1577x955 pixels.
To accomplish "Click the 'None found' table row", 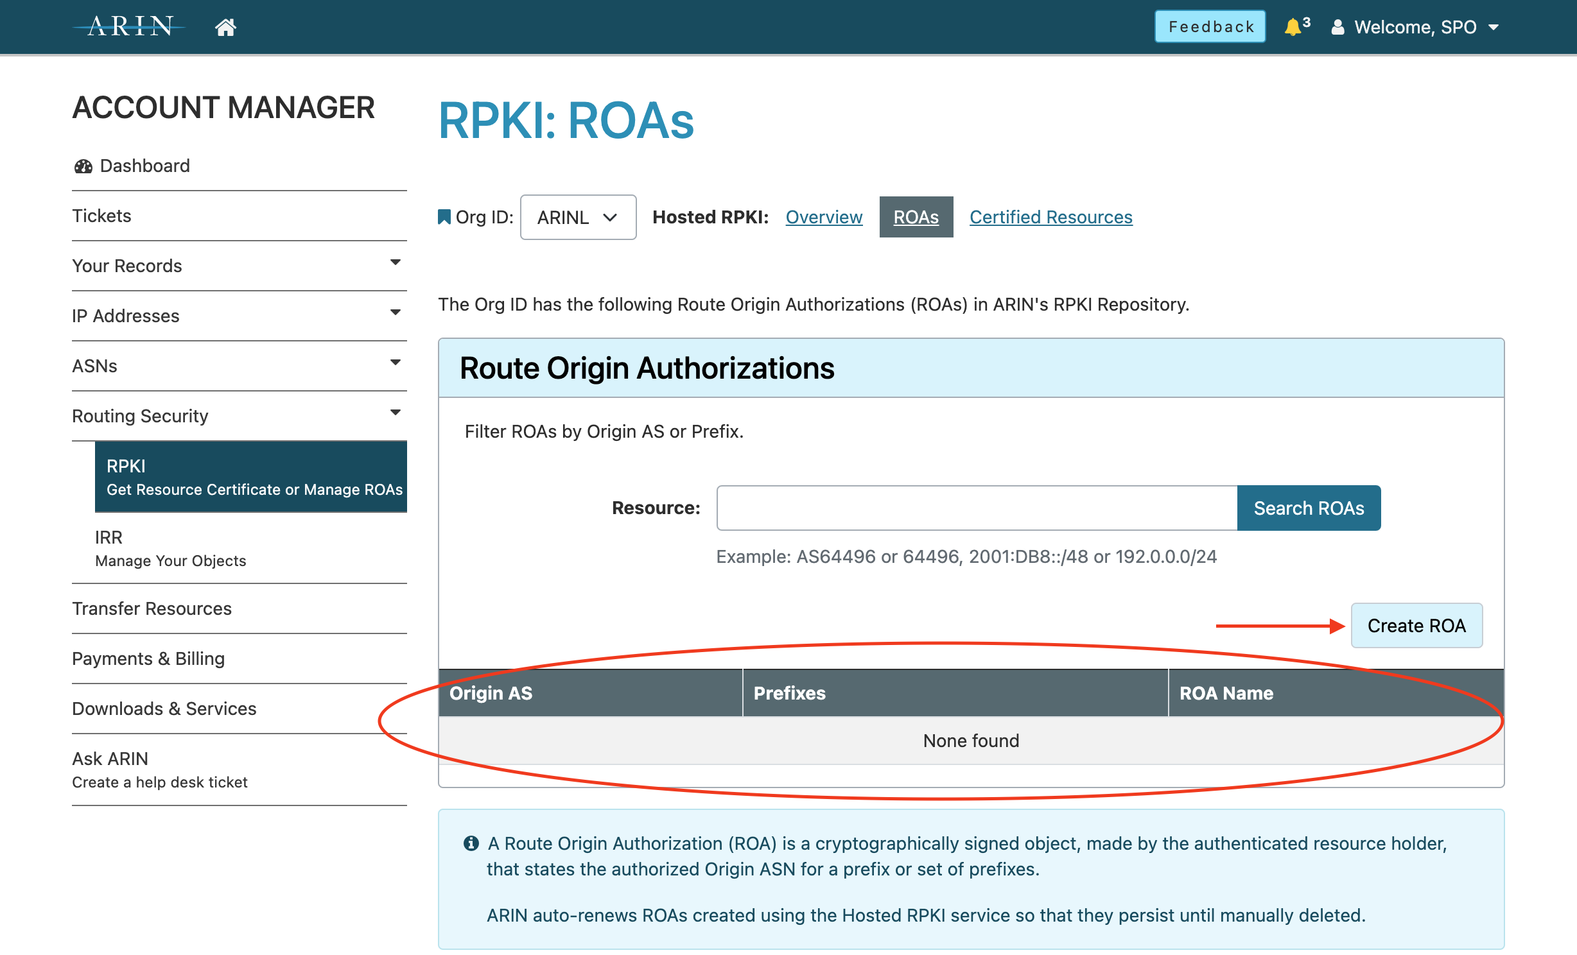I will (x=971, y=741).
